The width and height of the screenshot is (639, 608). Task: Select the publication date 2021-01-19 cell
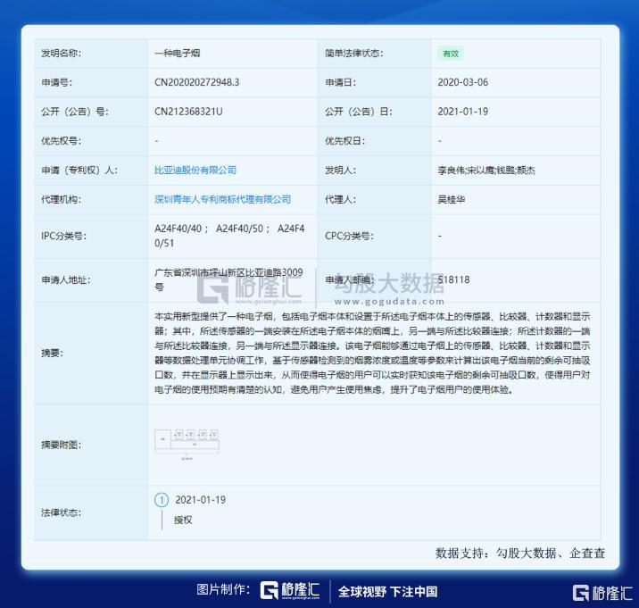[x=462, y=112]
